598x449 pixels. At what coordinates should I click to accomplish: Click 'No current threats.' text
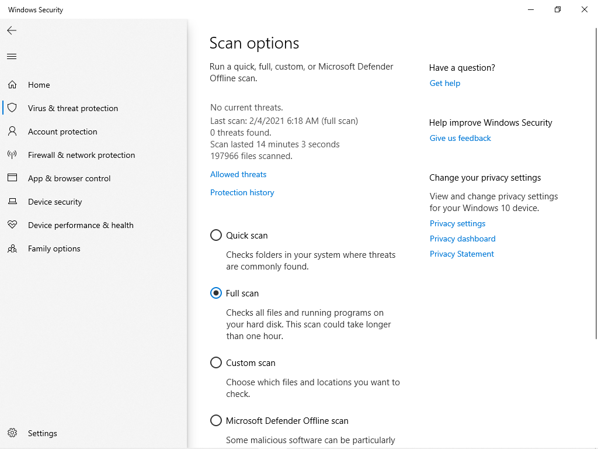tap(246, 108)
